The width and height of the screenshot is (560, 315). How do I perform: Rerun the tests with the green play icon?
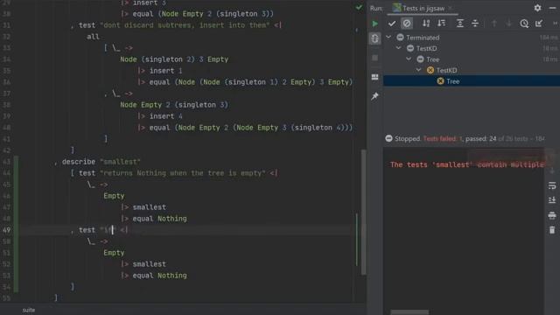374,24
